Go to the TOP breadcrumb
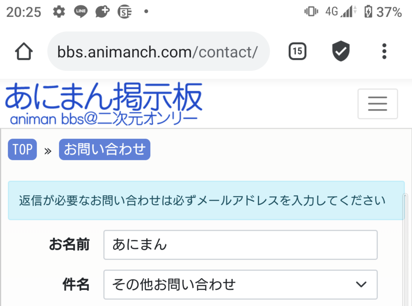Viewport: 412px width, 306px height. point(22,149)
